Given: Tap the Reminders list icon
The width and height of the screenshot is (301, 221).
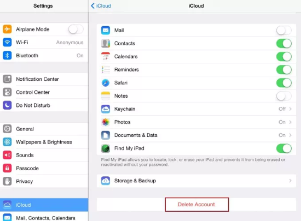Looking at the screenshot, I should click(x=106, y=70).
